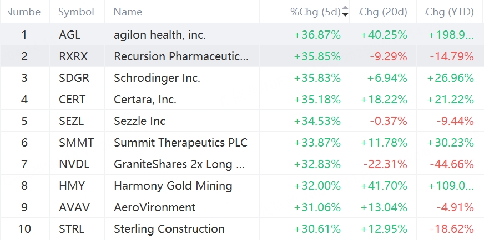Open Schrodinger Inc. stock details
Viewport: 484px width, 240px height.
(157, 78)
